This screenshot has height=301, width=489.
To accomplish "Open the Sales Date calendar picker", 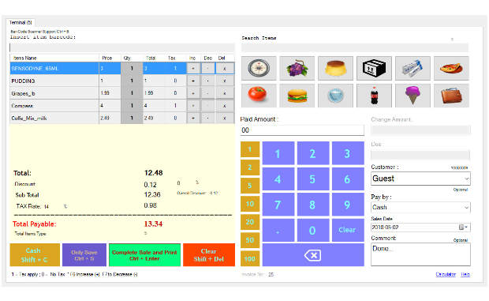I will coord(463,228).
